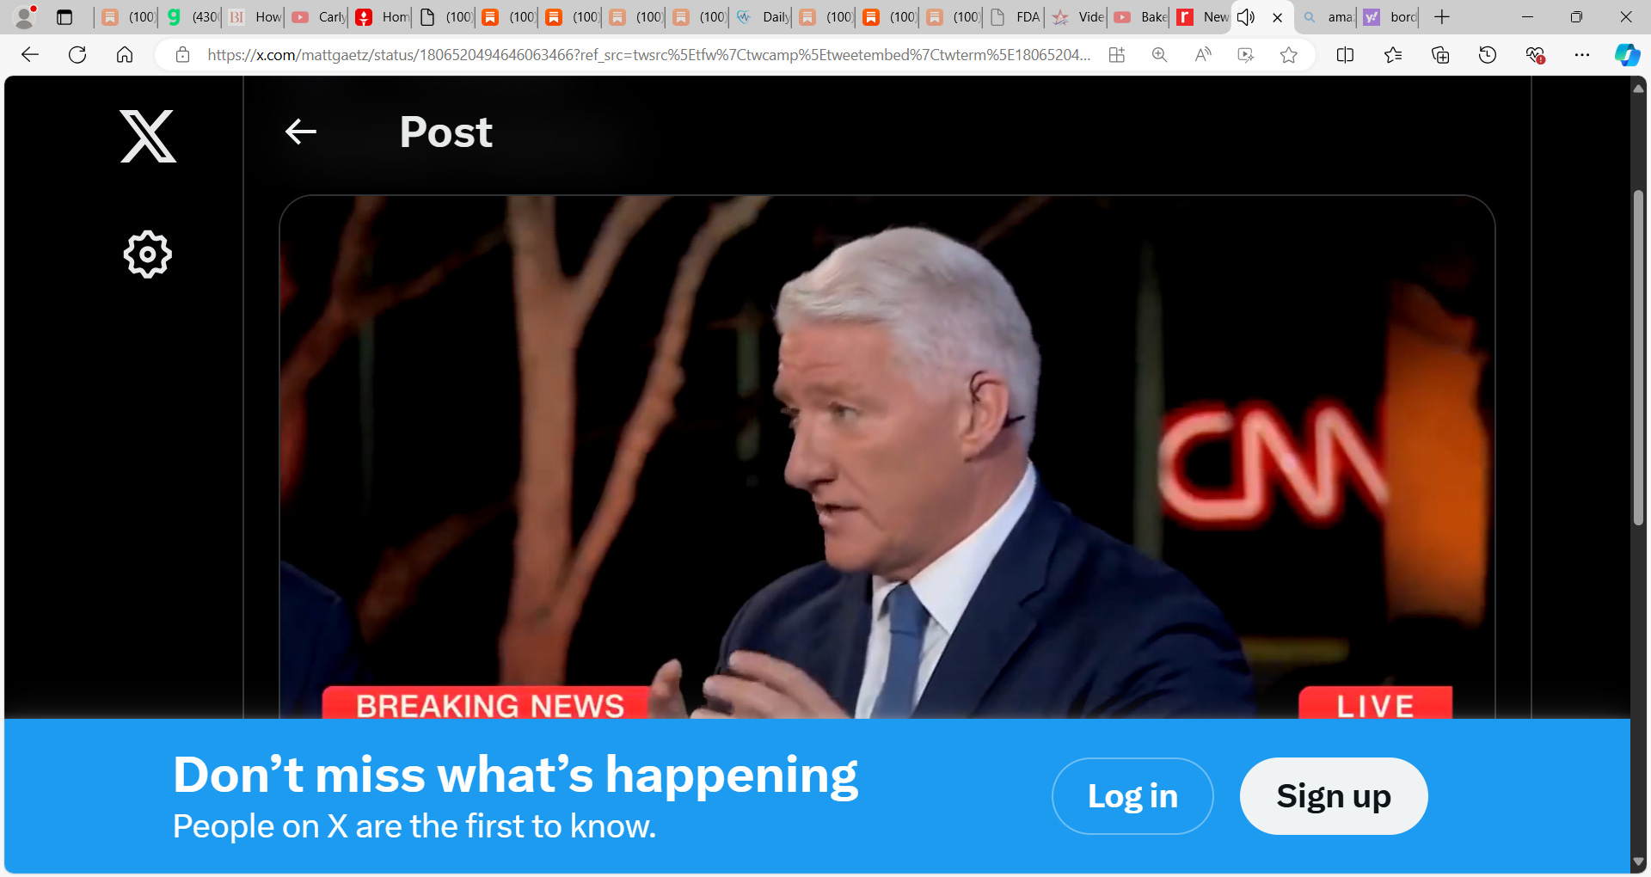Image resolution: width=1651 pixels, height=877 pixels.
Task: Click the Don't miss what's happening text
Action: click(516, 775)
